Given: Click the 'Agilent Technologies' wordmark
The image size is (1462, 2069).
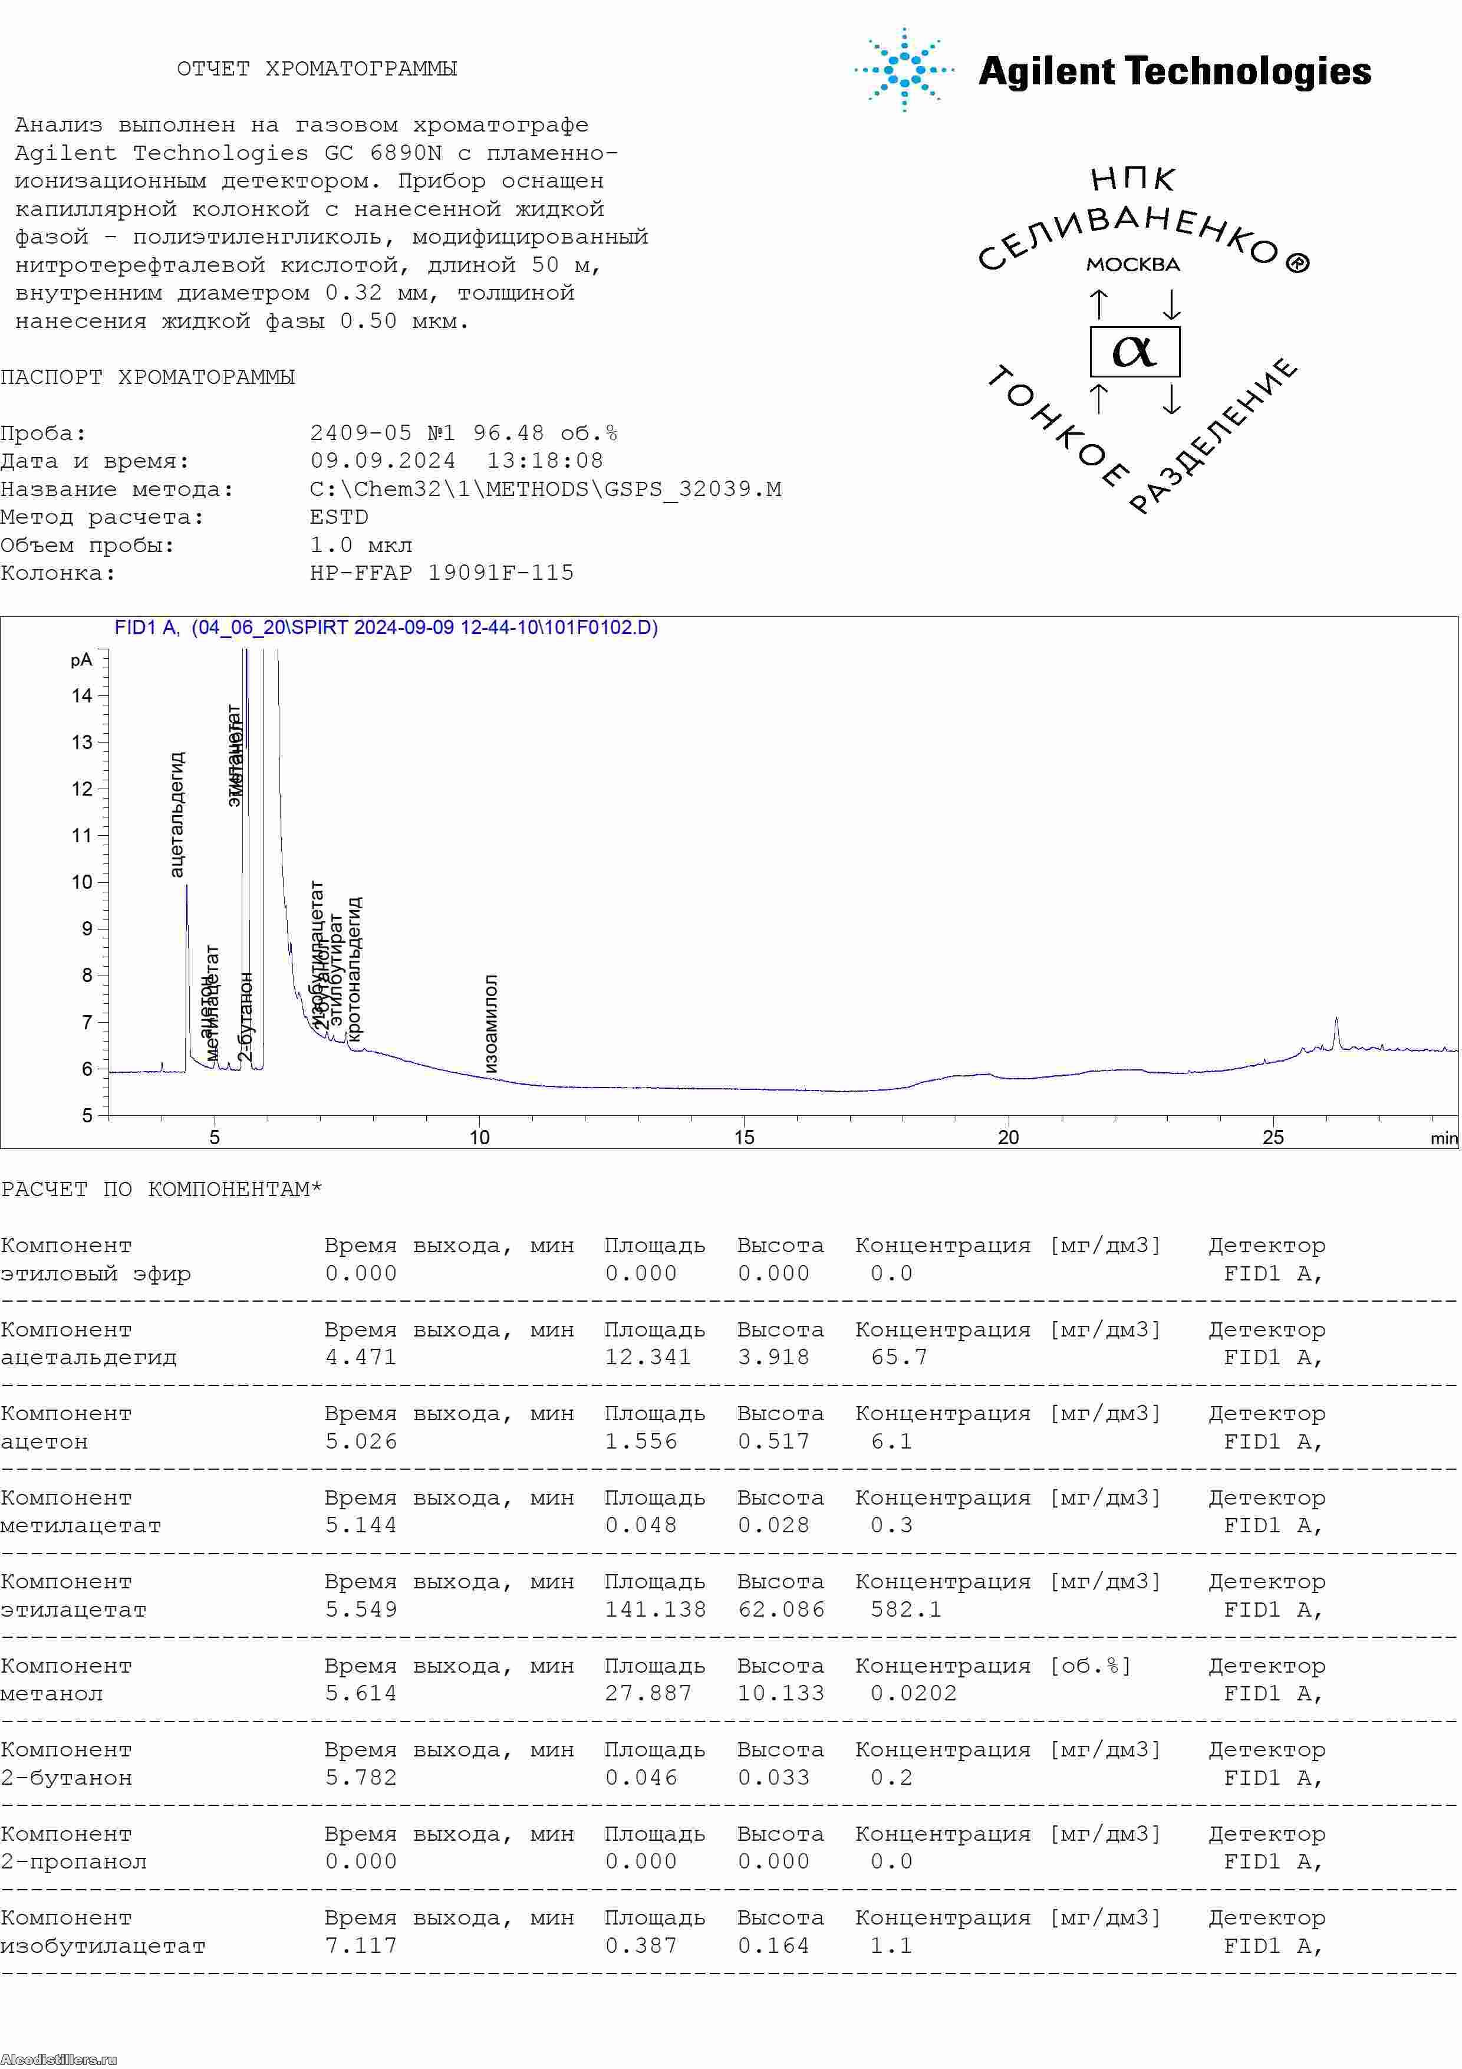Looking at the screenshot, I should tap(1175, 71).
